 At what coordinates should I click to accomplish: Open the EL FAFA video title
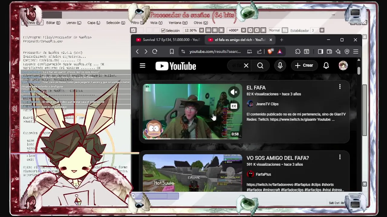point(256,88)
